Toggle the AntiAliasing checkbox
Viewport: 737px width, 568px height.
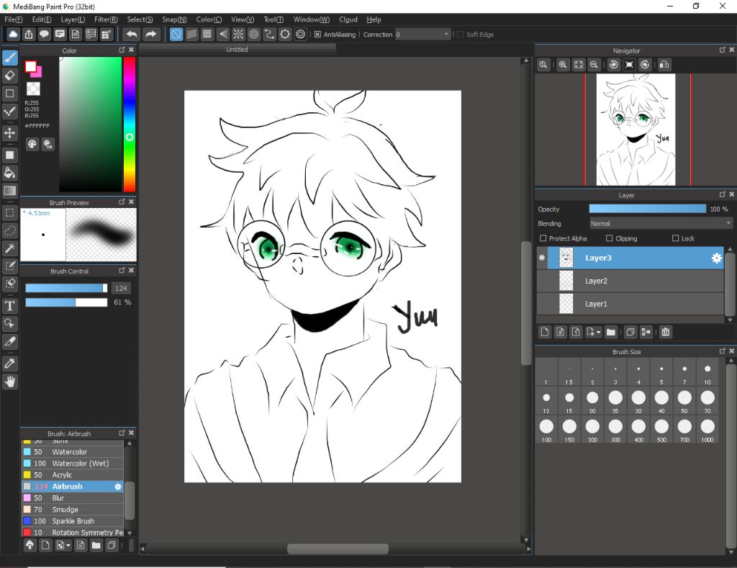(x=317, y=35)
